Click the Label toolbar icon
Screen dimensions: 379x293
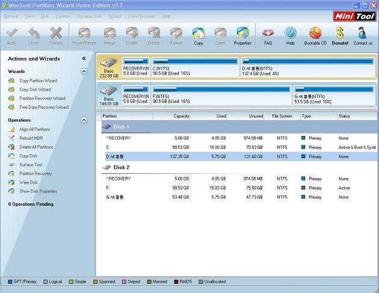click(220, 33)
